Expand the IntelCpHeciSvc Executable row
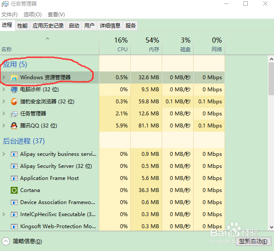 4,214
